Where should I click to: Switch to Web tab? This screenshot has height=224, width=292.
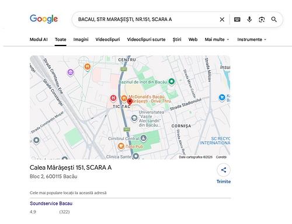point(193,40)
